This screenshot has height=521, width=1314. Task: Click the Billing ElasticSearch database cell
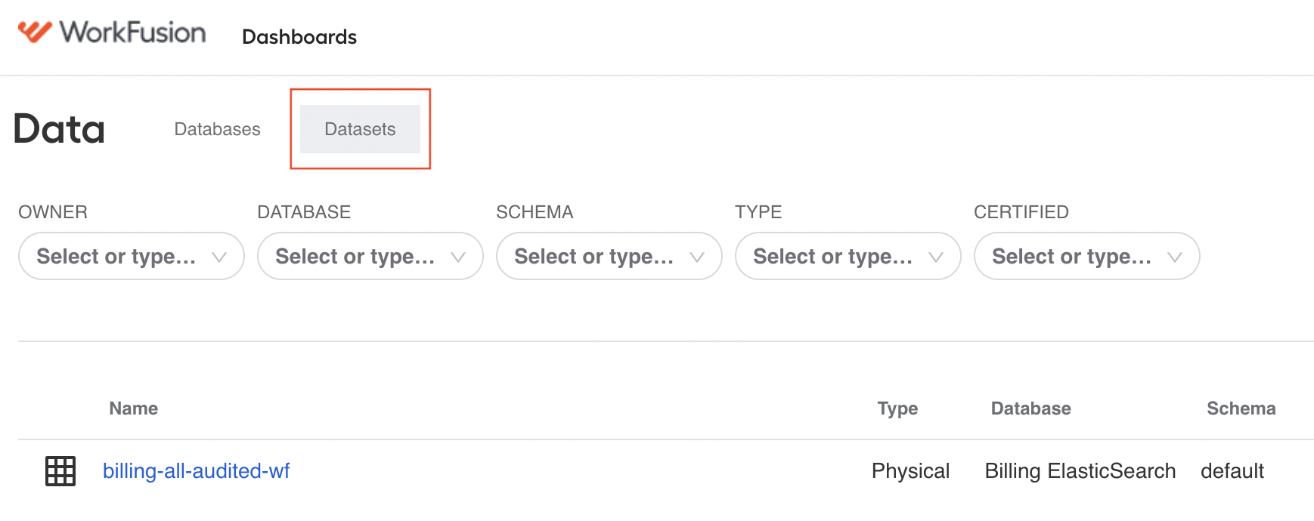[1080, 471]
